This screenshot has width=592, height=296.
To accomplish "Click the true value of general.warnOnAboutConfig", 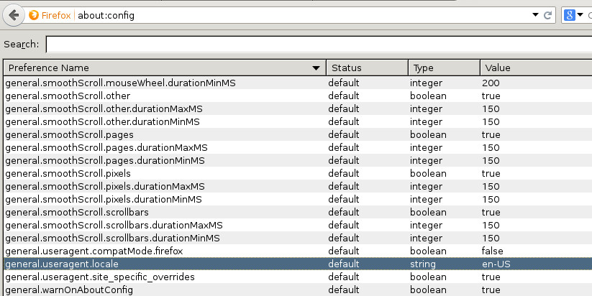I will pos(491,290).
